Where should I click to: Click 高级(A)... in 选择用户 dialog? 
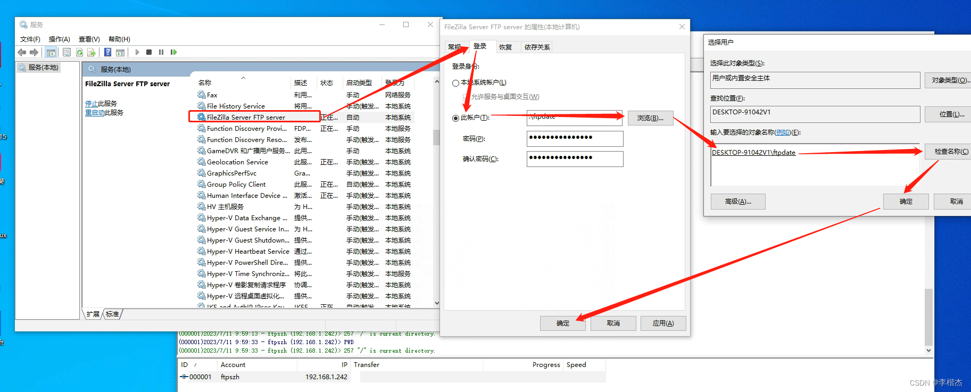[x=738, y=202]
